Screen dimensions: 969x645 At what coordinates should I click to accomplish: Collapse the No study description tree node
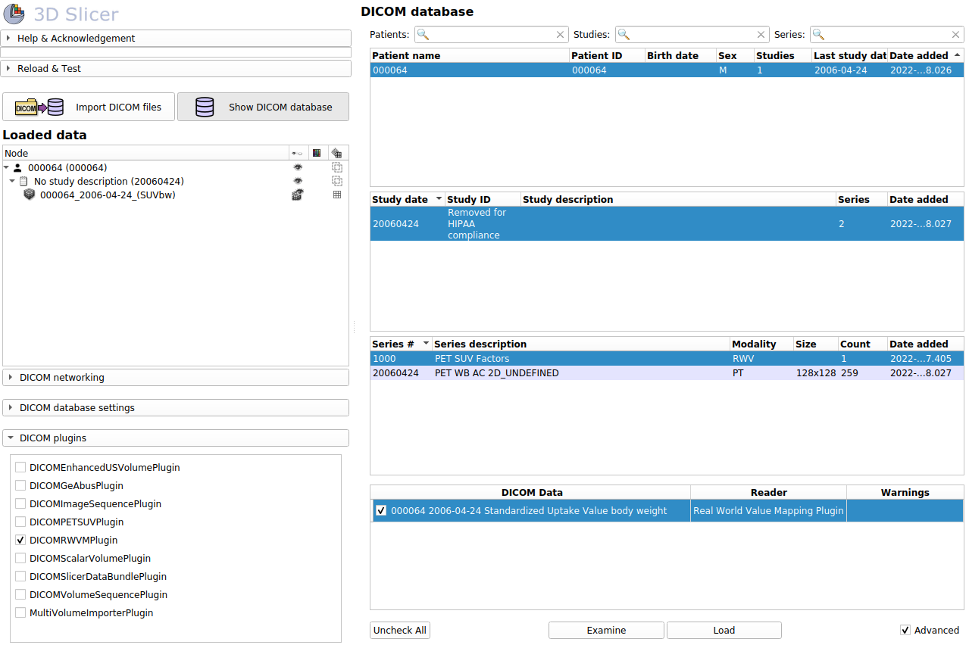click(x=12, y=182)
